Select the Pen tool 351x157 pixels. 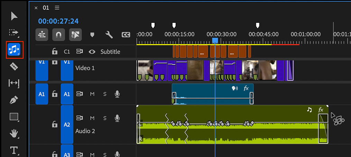pyautogui.click(x=14, y=100)
